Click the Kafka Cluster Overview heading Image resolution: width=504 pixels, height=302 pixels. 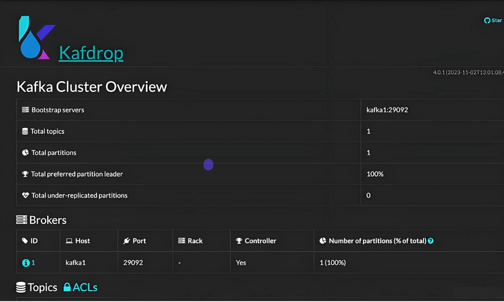[x=92, y=87]
